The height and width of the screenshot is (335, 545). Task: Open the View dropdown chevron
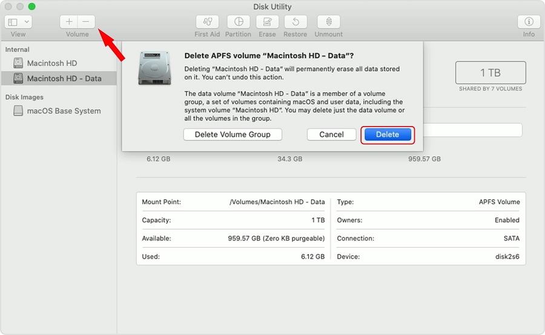click(27, 22)
